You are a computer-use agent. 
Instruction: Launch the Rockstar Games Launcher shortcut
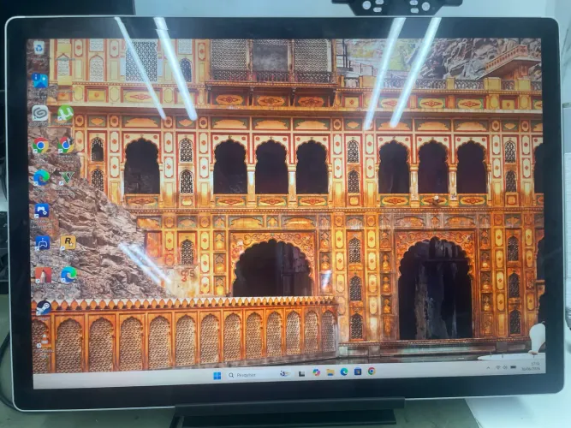tap(68, 242)
